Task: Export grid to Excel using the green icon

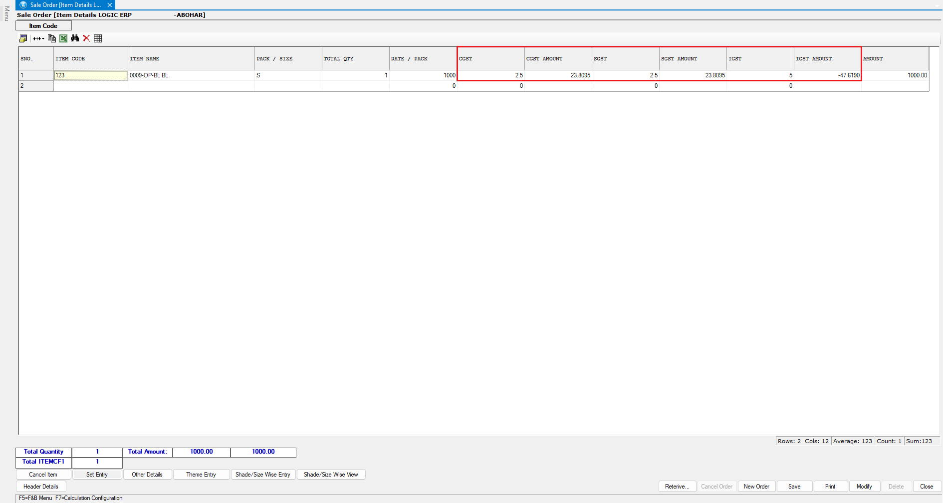Action: tap(63, 38)
